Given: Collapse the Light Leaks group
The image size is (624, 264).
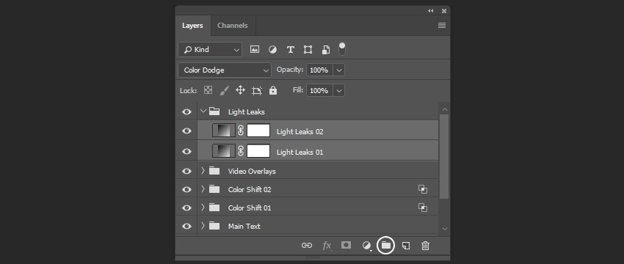Looking at the screenshot, I should tap(203, 111).
